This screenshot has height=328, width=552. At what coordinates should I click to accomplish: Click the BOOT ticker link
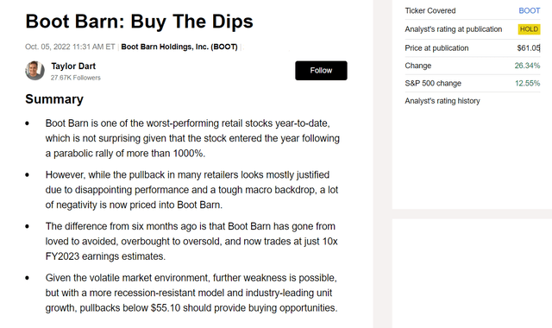pos(529,10)
